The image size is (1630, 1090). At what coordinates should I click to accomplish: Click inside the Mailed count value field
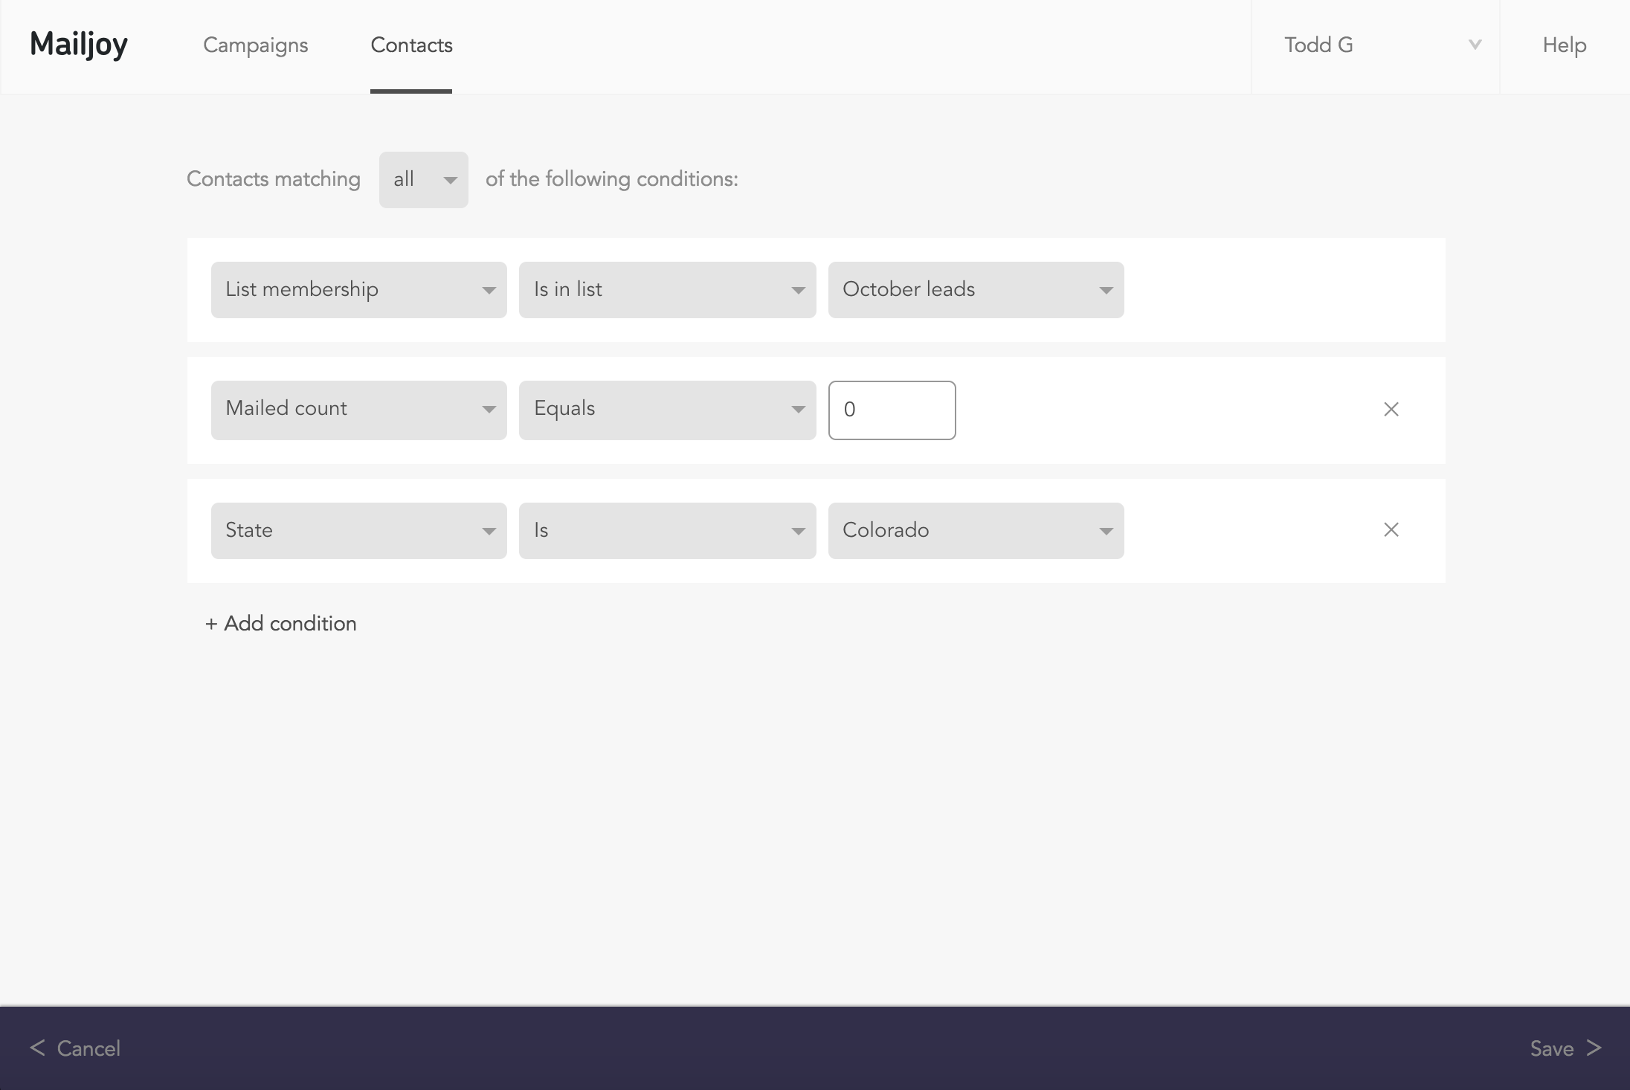click(x=891, y=410)
